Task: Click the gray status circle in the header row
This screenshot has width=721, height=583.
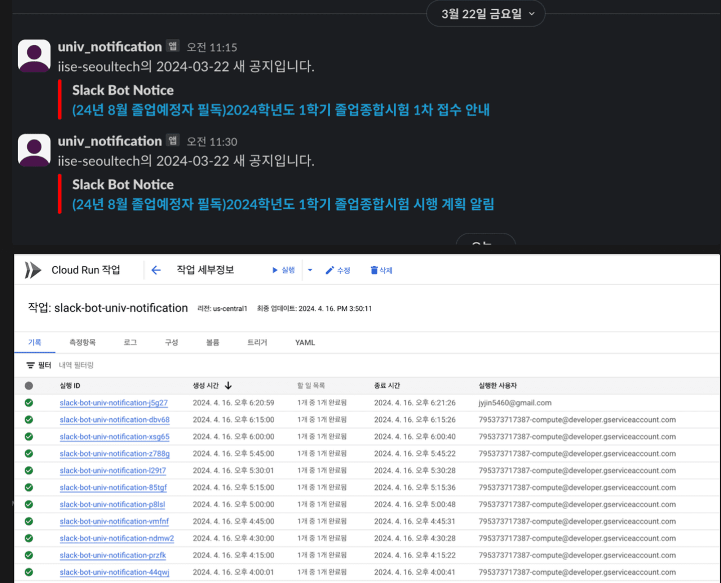Action: [29, 386]
